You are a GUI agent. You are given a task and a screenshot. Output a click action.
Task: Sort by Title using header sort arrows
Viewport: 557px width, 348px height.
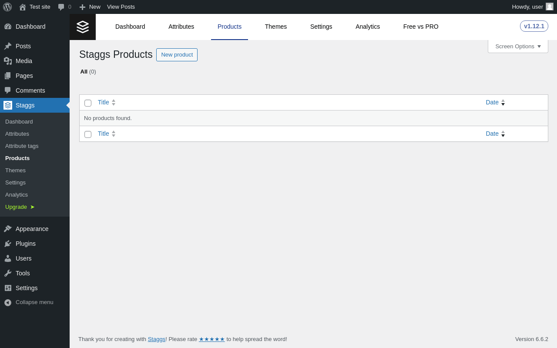[x=114, y=102]
